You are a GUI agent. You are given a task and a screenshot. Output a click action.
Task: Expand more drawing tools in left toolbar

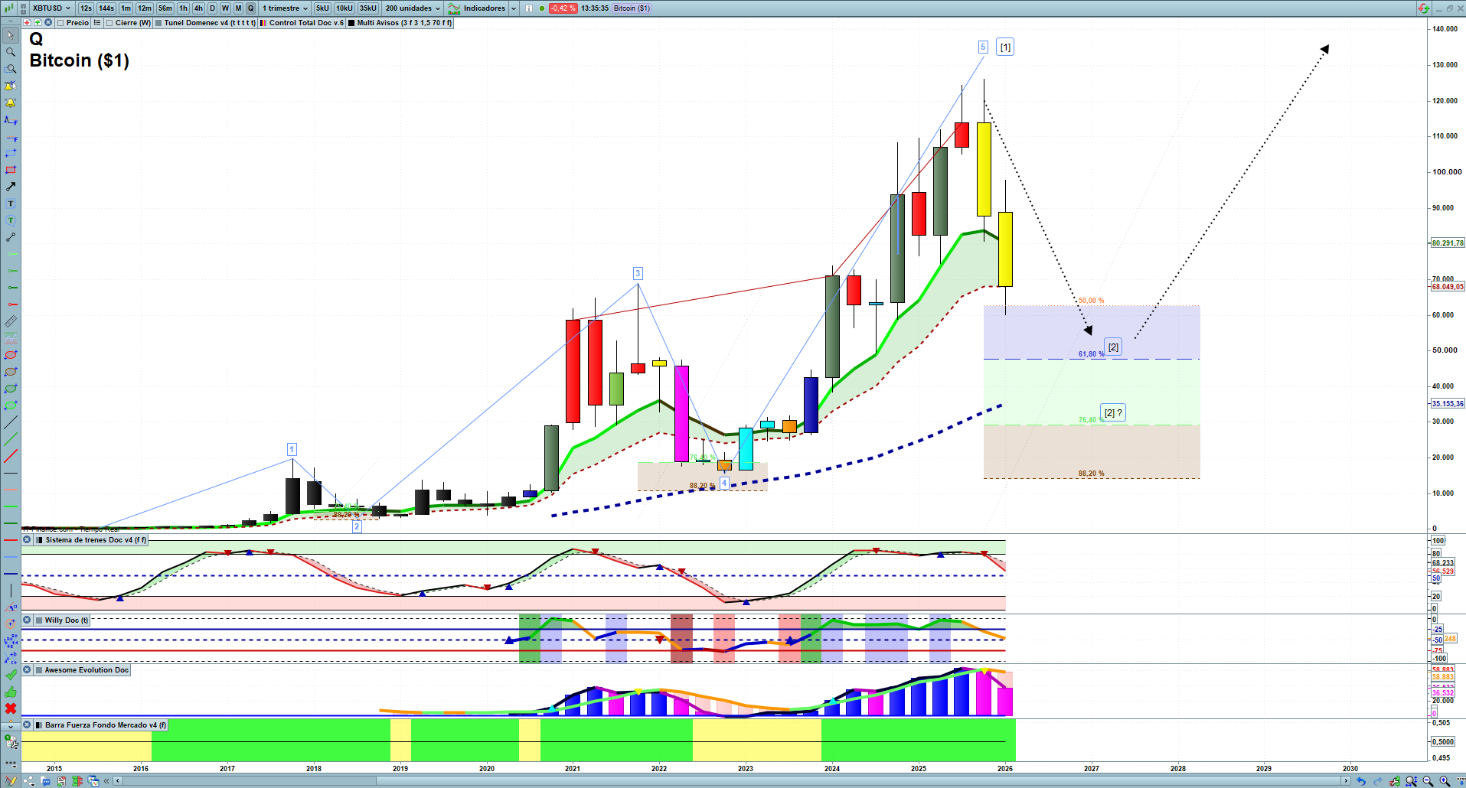tap(11, 725)
